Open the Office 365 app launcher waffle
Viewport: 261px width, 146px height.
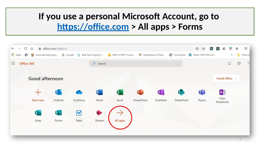13,63
